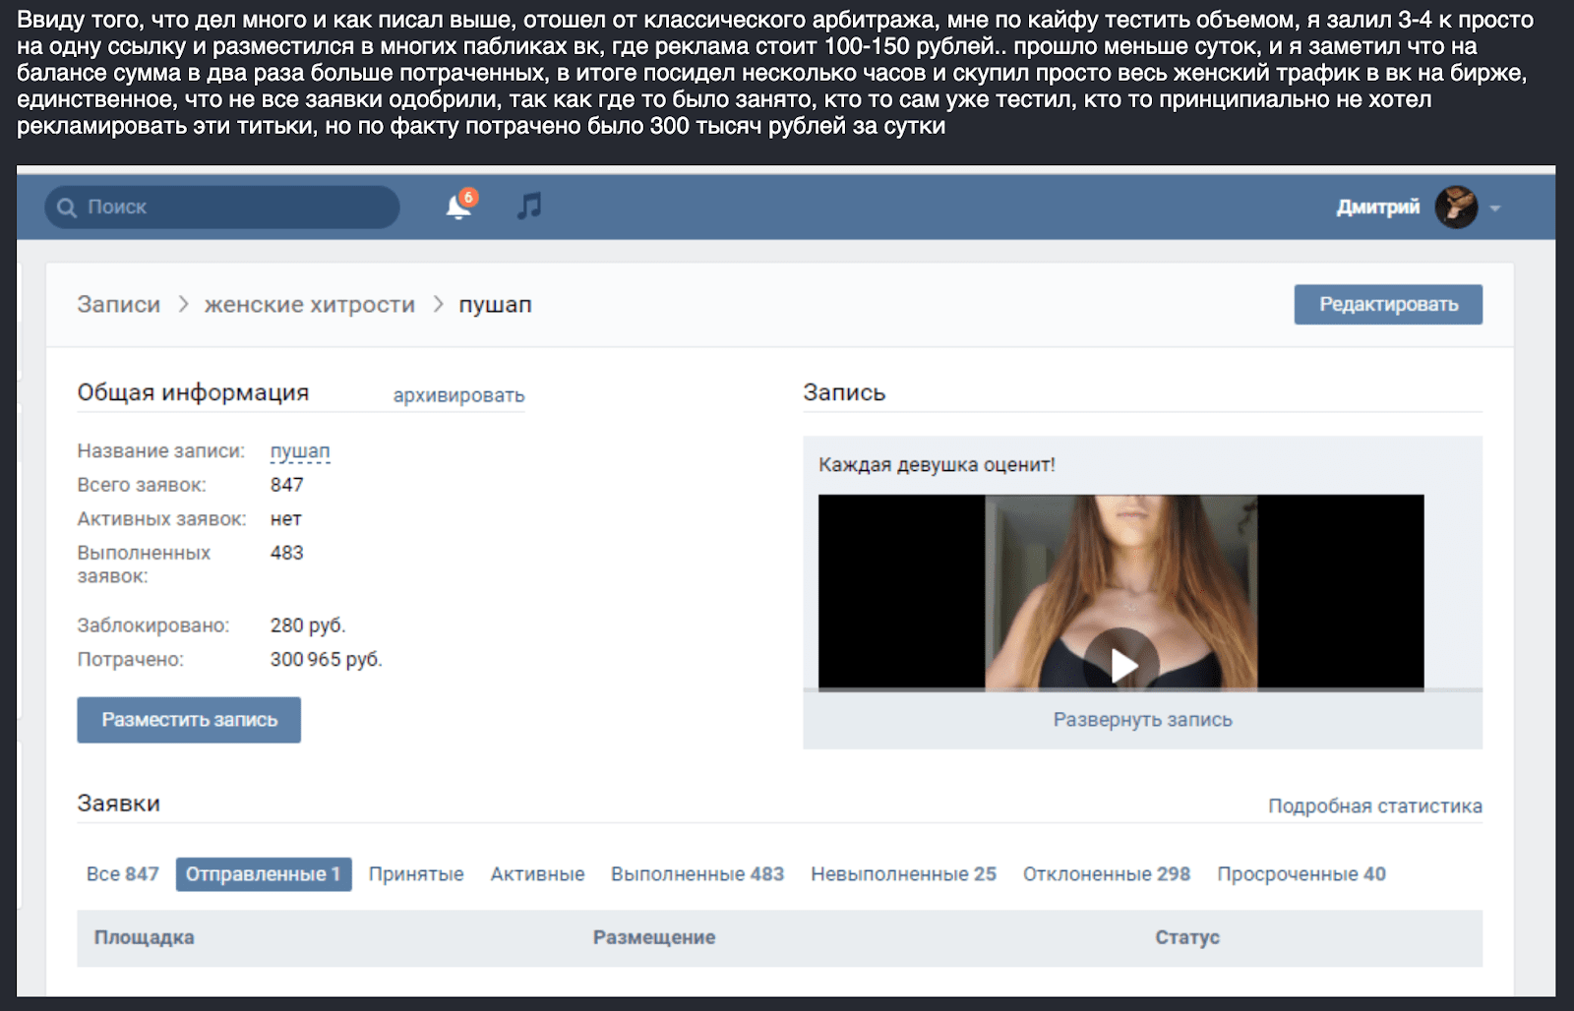Click into the Поиск search field
The image size is (1574, 1011).
tap(236, 208)
